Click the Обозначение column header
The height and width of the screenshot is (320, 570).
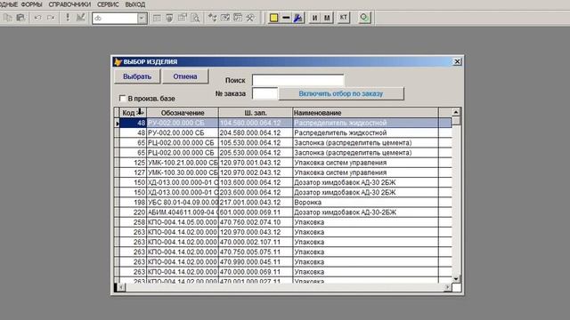click(183, 113)
